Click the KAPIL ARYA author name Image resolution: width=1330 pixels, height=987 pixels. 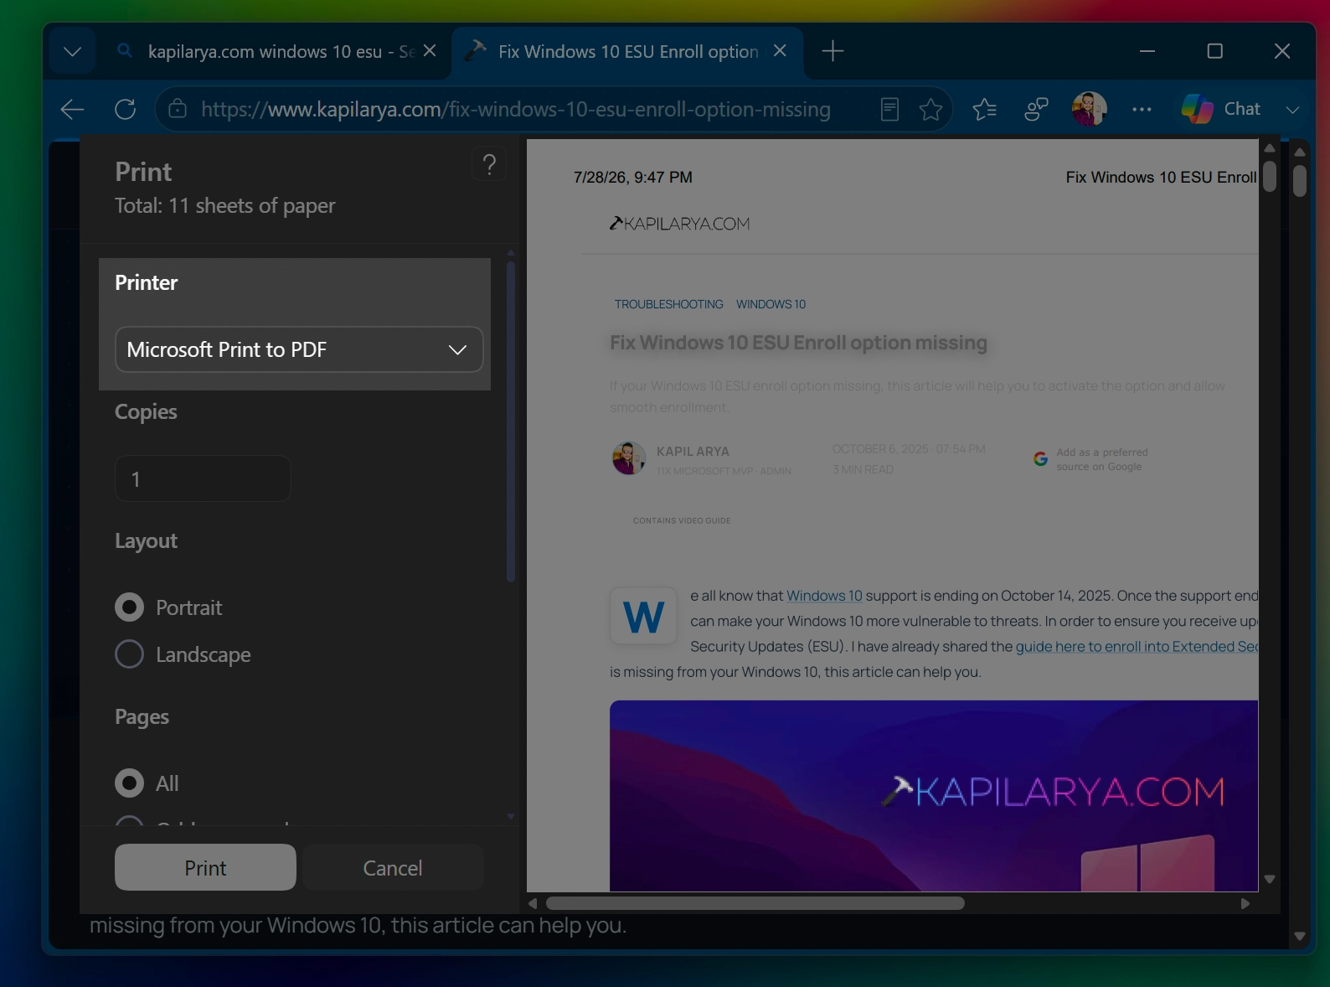[693, 452]
